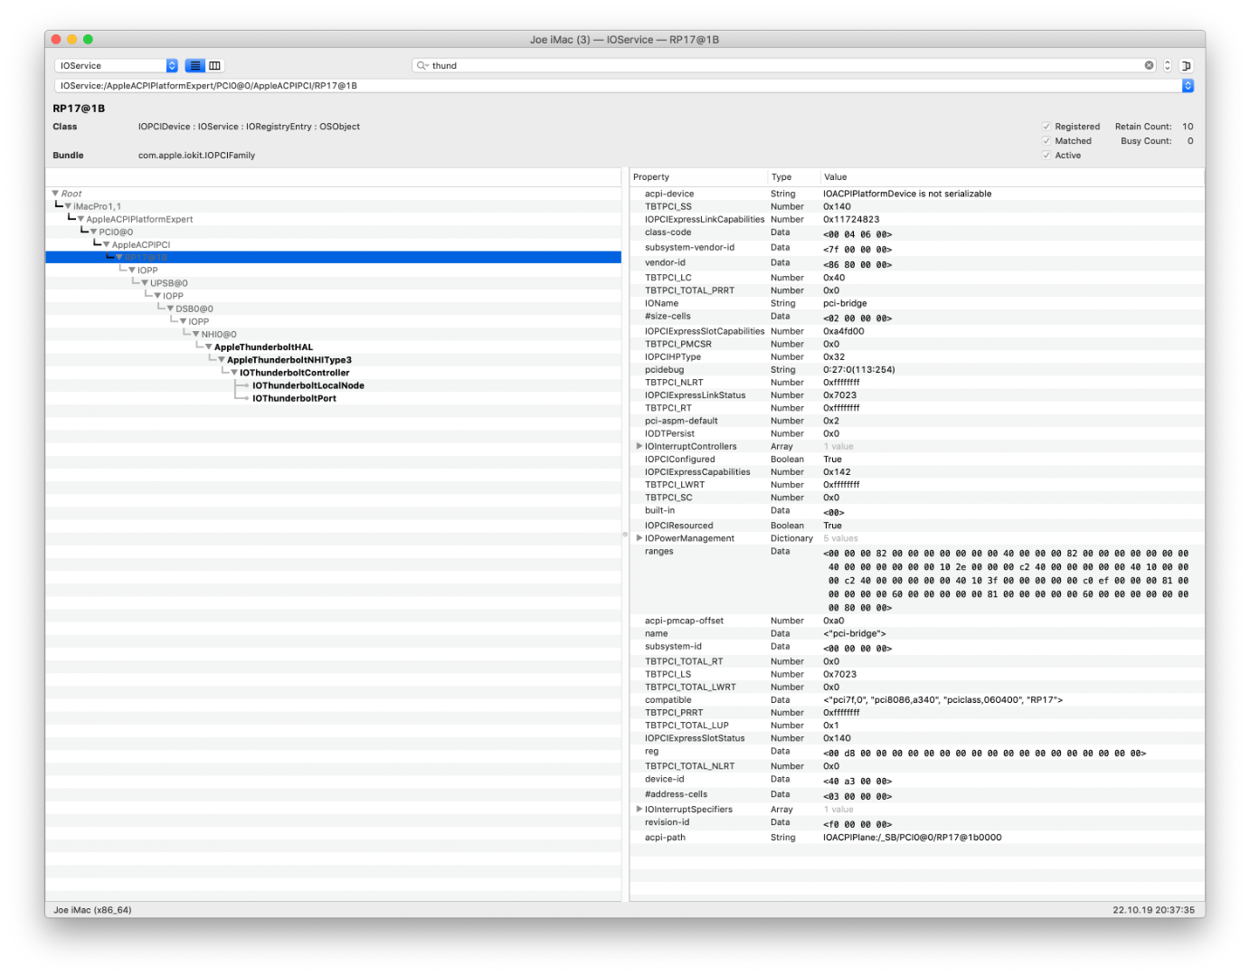Click the 'Joe iMac (x86_64)' status text

coord(92,910)
